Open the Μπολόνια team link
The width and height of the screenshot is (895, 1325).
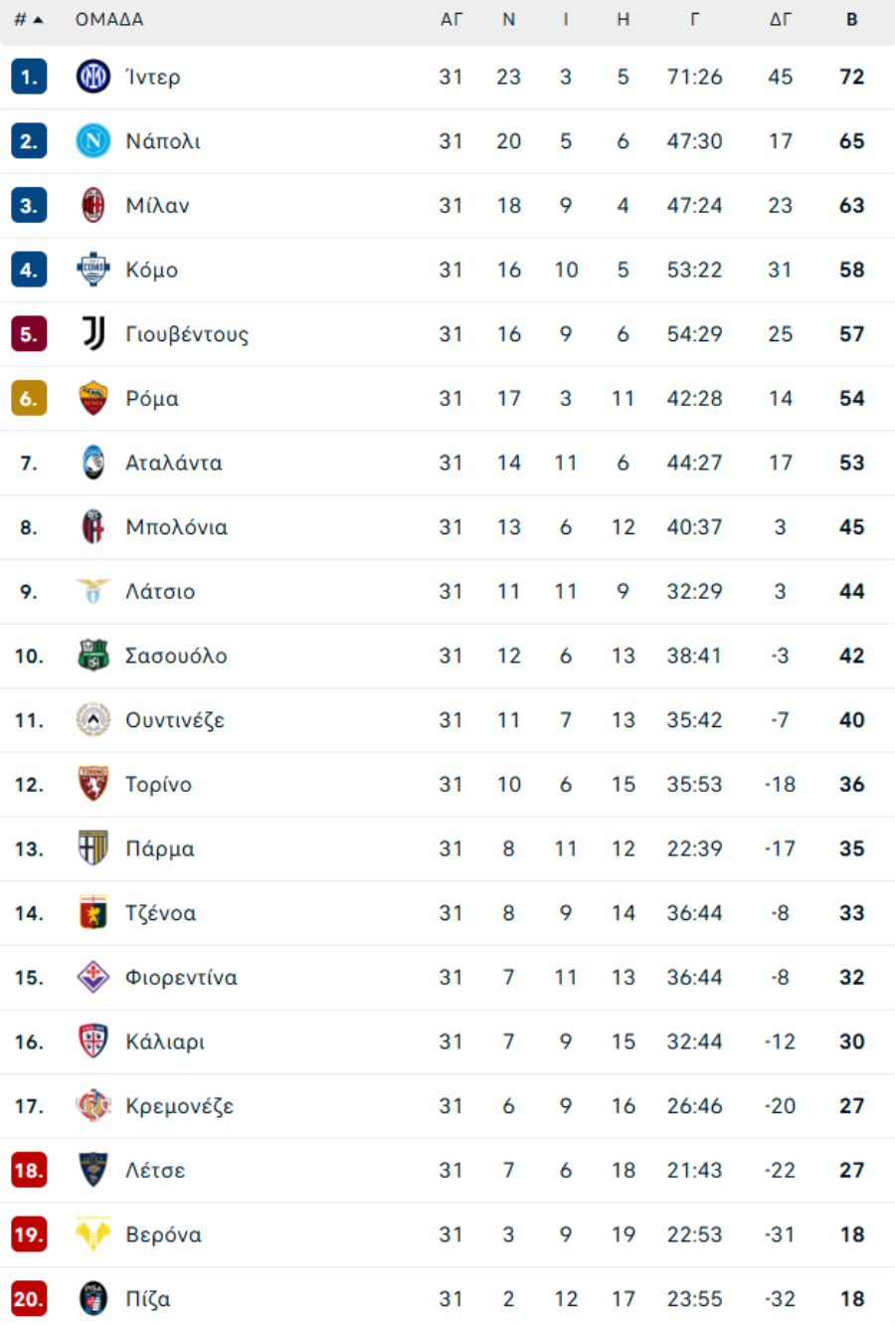(176, 527)
